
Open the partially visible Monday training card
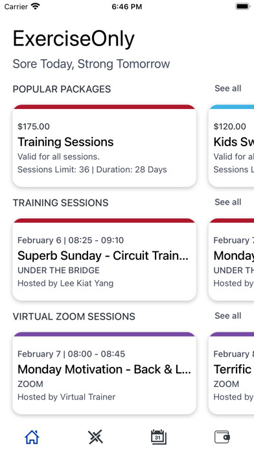(231, 259)
